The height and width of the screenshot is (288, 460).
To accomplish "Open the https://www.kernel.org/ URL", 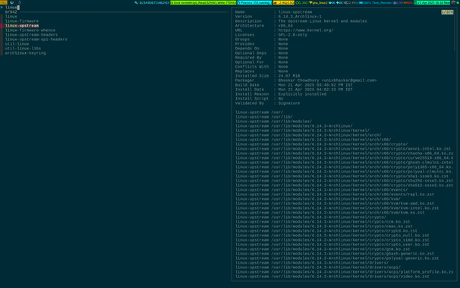I will [x=306, y=30].
